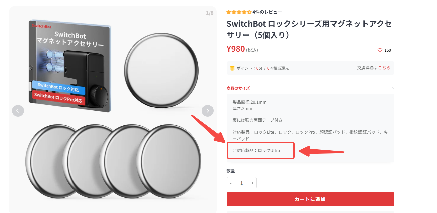437x213 pixels.
Task: Click the 商品のサイズ section header label
Action: coord(238,88)
